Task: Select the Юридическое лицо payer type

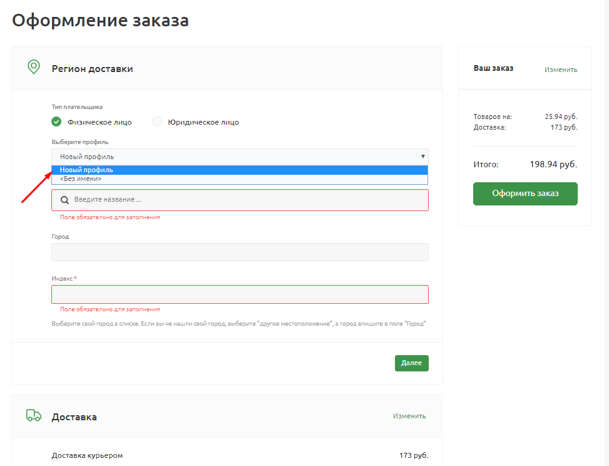Action: (x=157, y=122)
